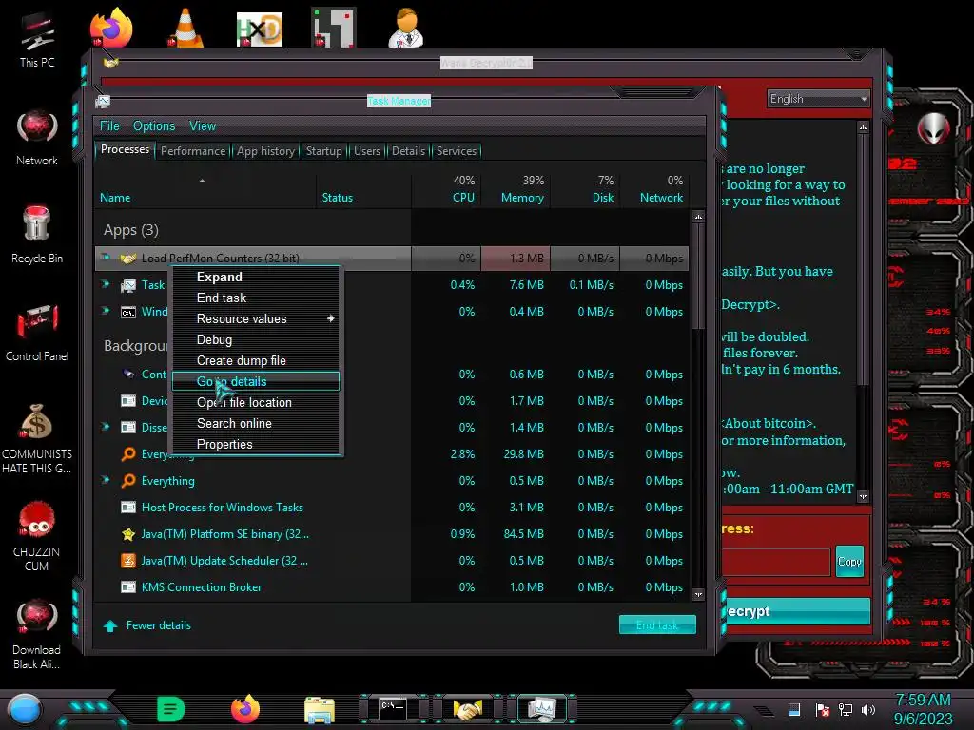The image size is (974, 730).
Task: Click the network tray icon
Action: click(846, 709)
